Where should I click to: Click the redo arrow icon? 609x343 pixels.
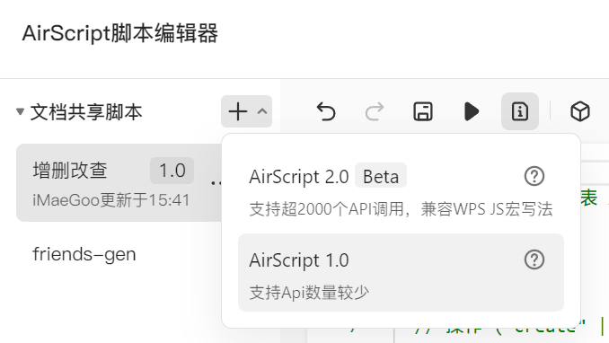(375, 112)
